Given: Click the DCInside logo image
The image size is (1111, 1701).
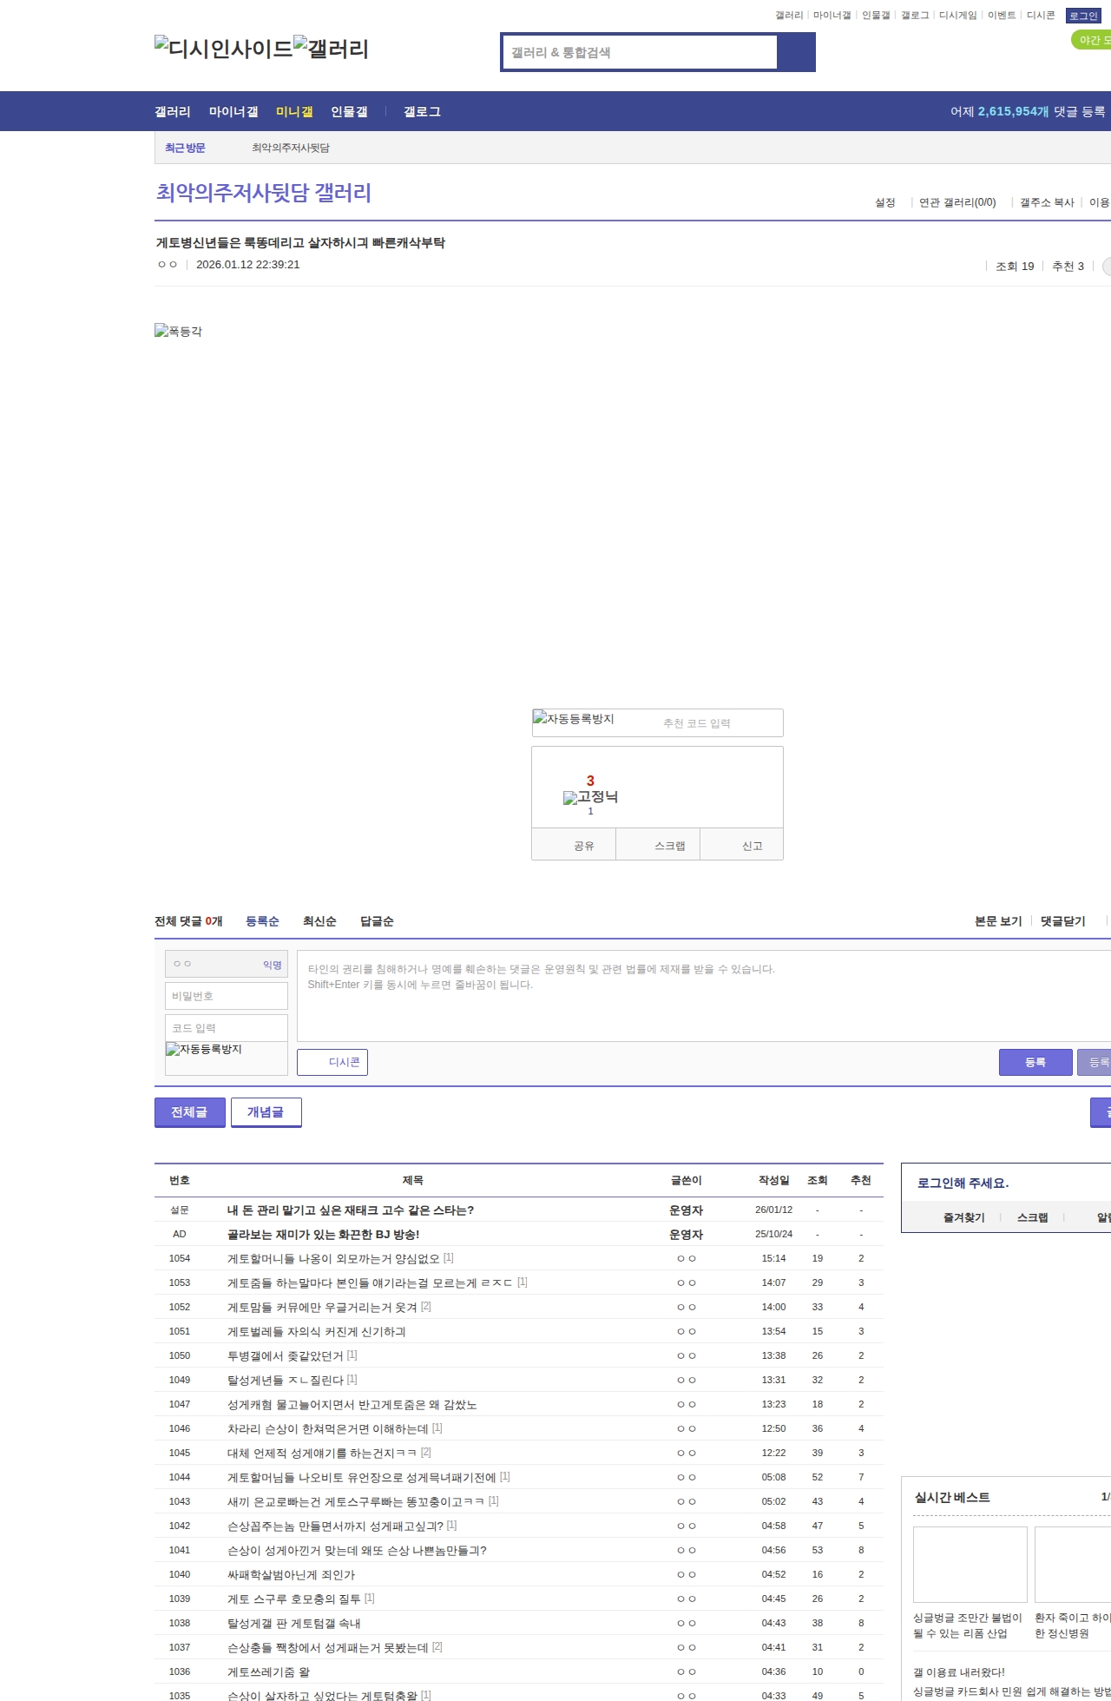Looking at the screenshot, I should (x=223, y=49).
